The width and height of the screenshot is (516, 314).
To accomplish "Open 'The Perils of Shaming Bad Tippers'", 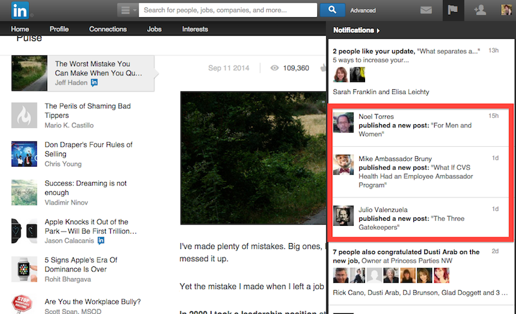I will click(x=88, y=111).
